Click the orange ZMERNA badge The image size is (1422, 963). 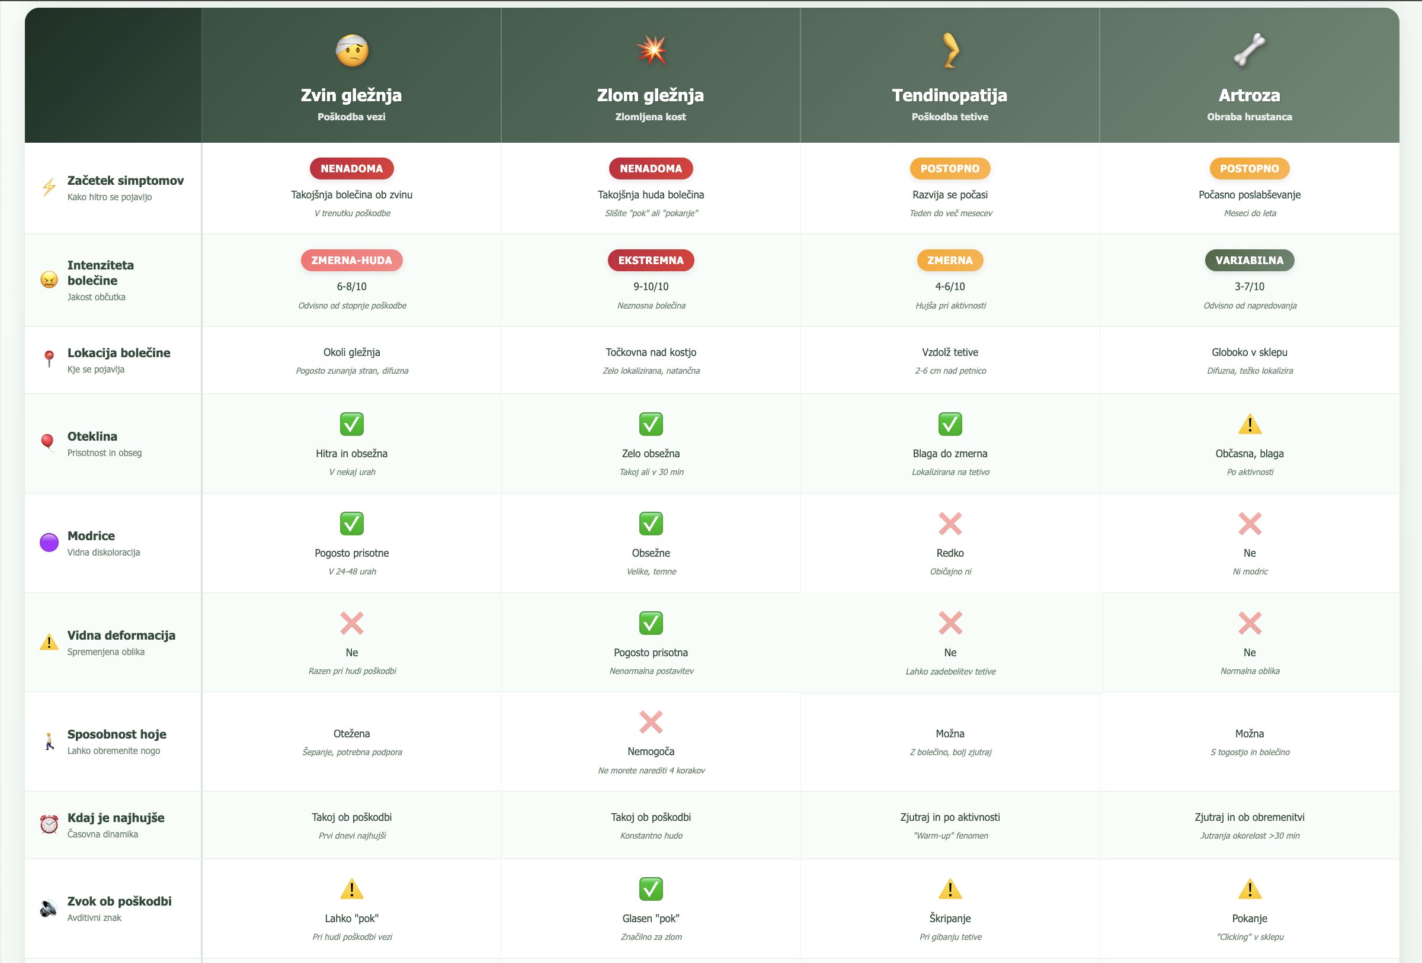coord(950,261)
